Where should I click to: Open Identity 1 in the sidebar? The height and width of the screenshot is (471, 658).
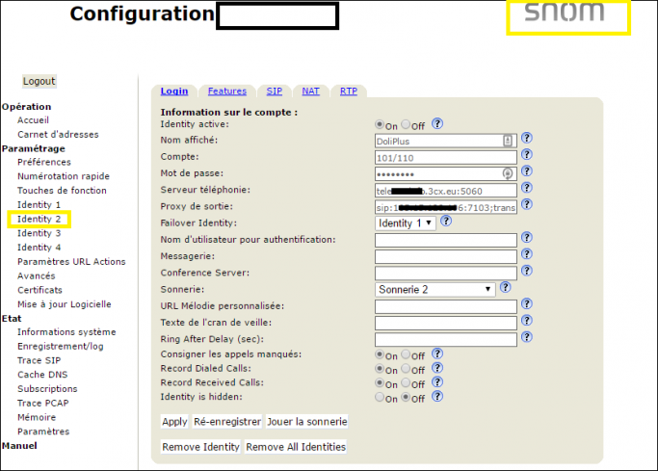[39, 204]
